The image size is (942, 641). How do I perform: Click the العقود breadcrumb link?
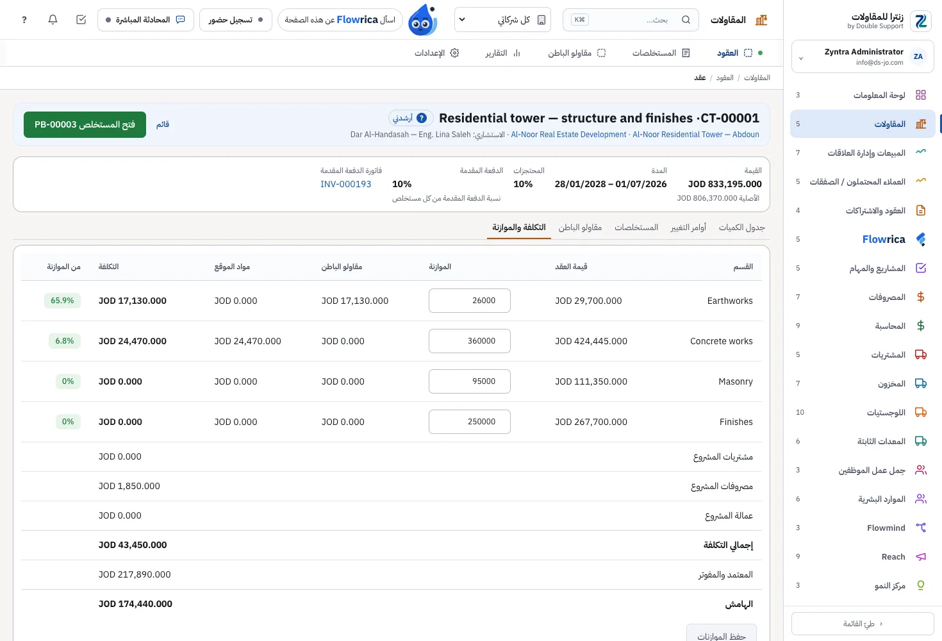pyautogui.click(x=725, y=78)
